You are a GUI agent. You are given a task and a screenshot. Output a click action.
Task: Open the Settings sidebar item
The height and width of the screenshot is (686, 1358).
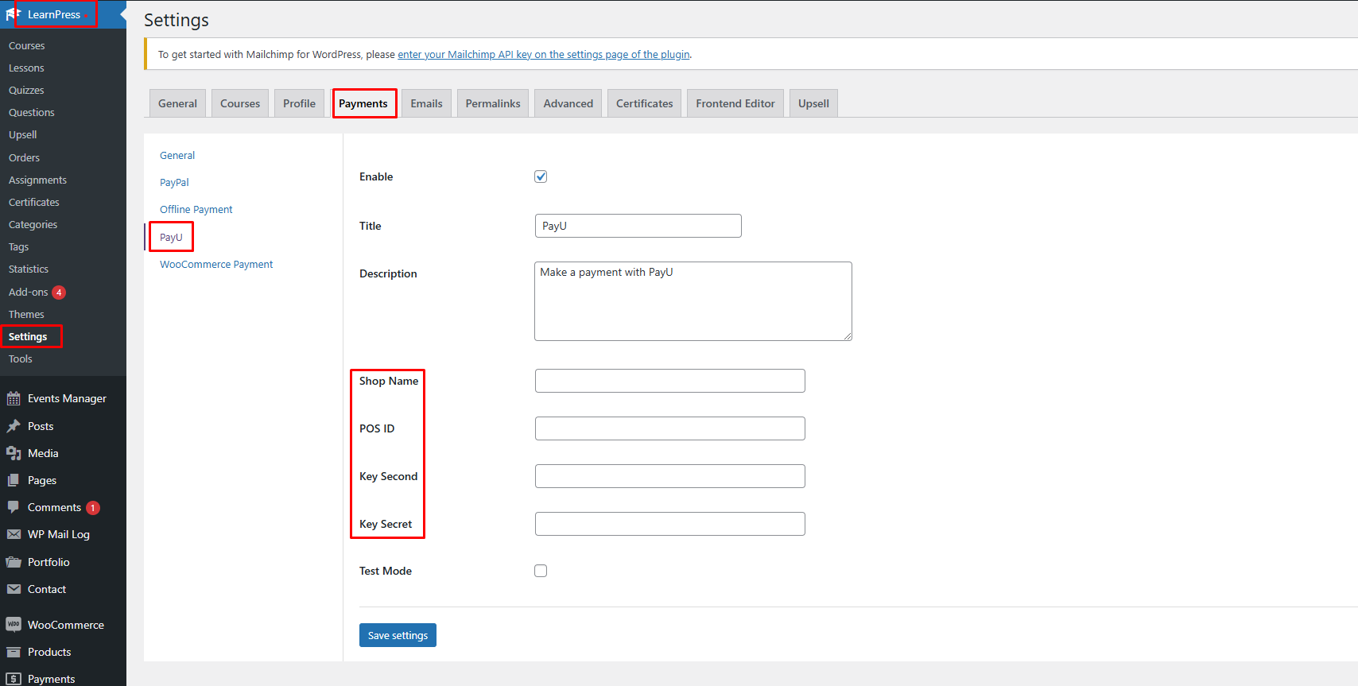28,337
